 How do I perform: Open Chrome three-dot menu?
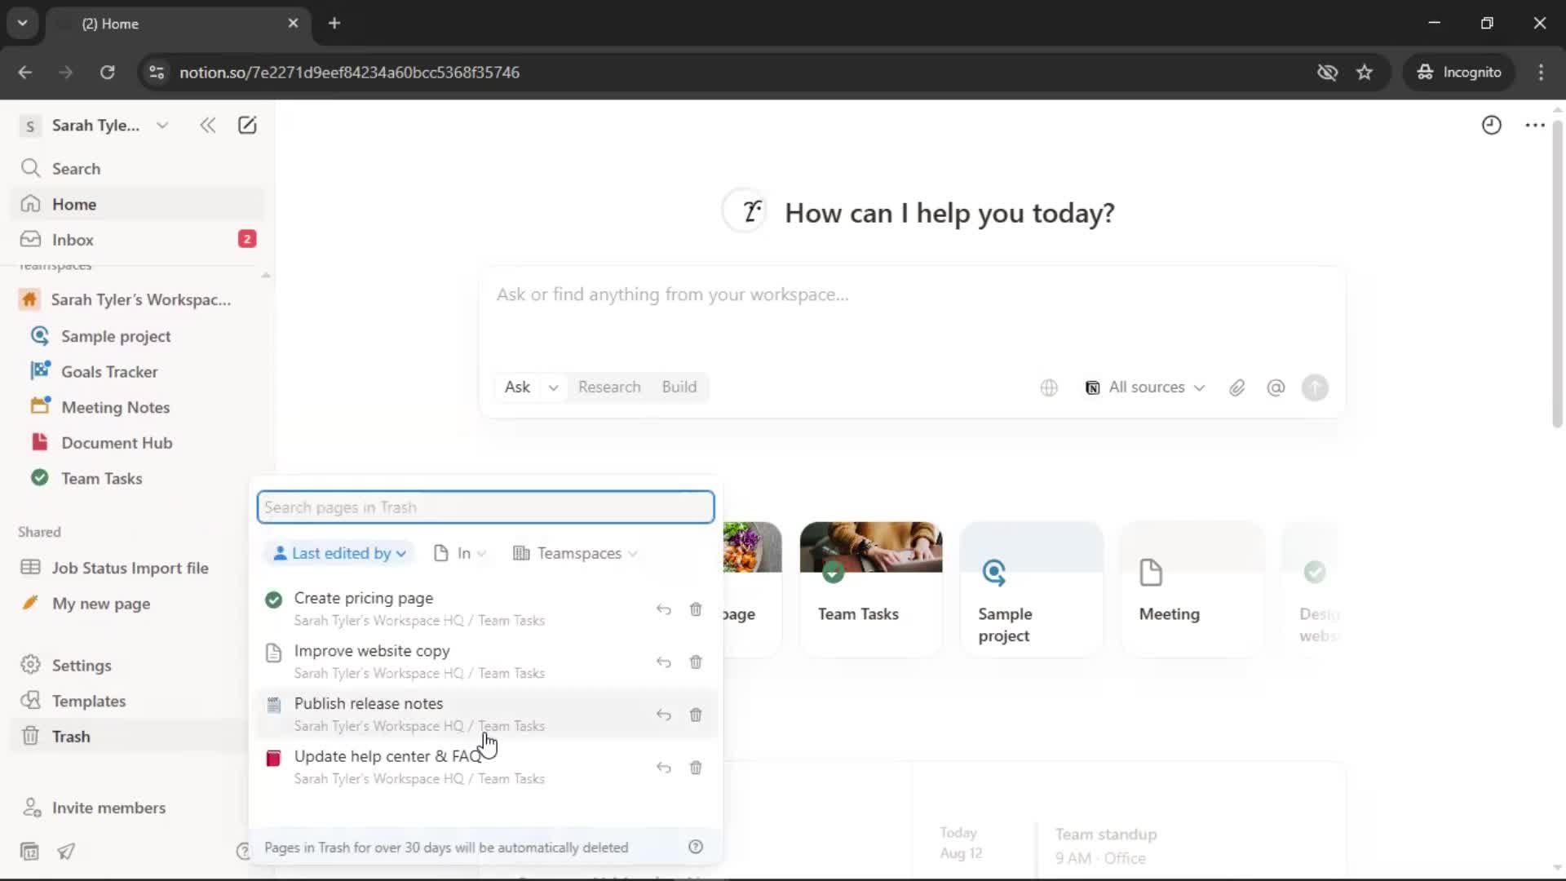coord(1541,72)
